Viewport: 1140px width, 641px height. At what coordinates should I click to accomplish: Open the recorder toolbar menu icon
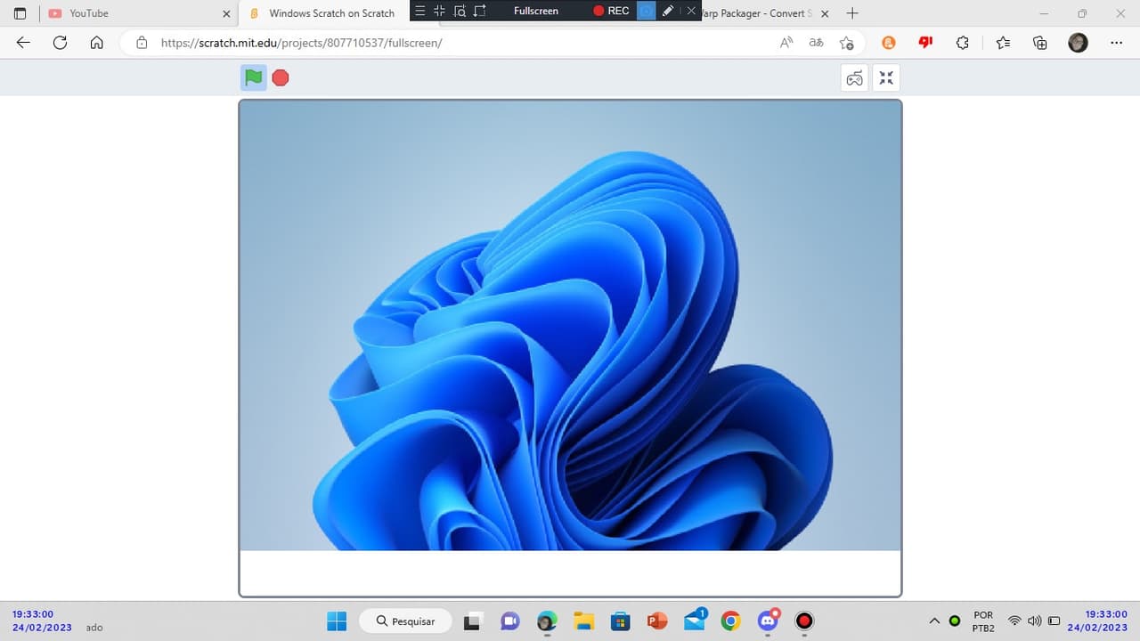(420, 11)
